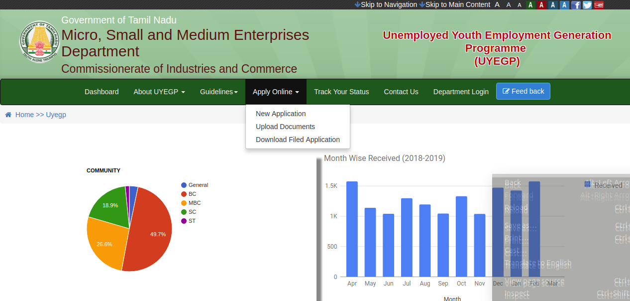This screenshot has width=630, height=301.
Task: Click the Twitter bird icon
Action: tap(587, 4)
